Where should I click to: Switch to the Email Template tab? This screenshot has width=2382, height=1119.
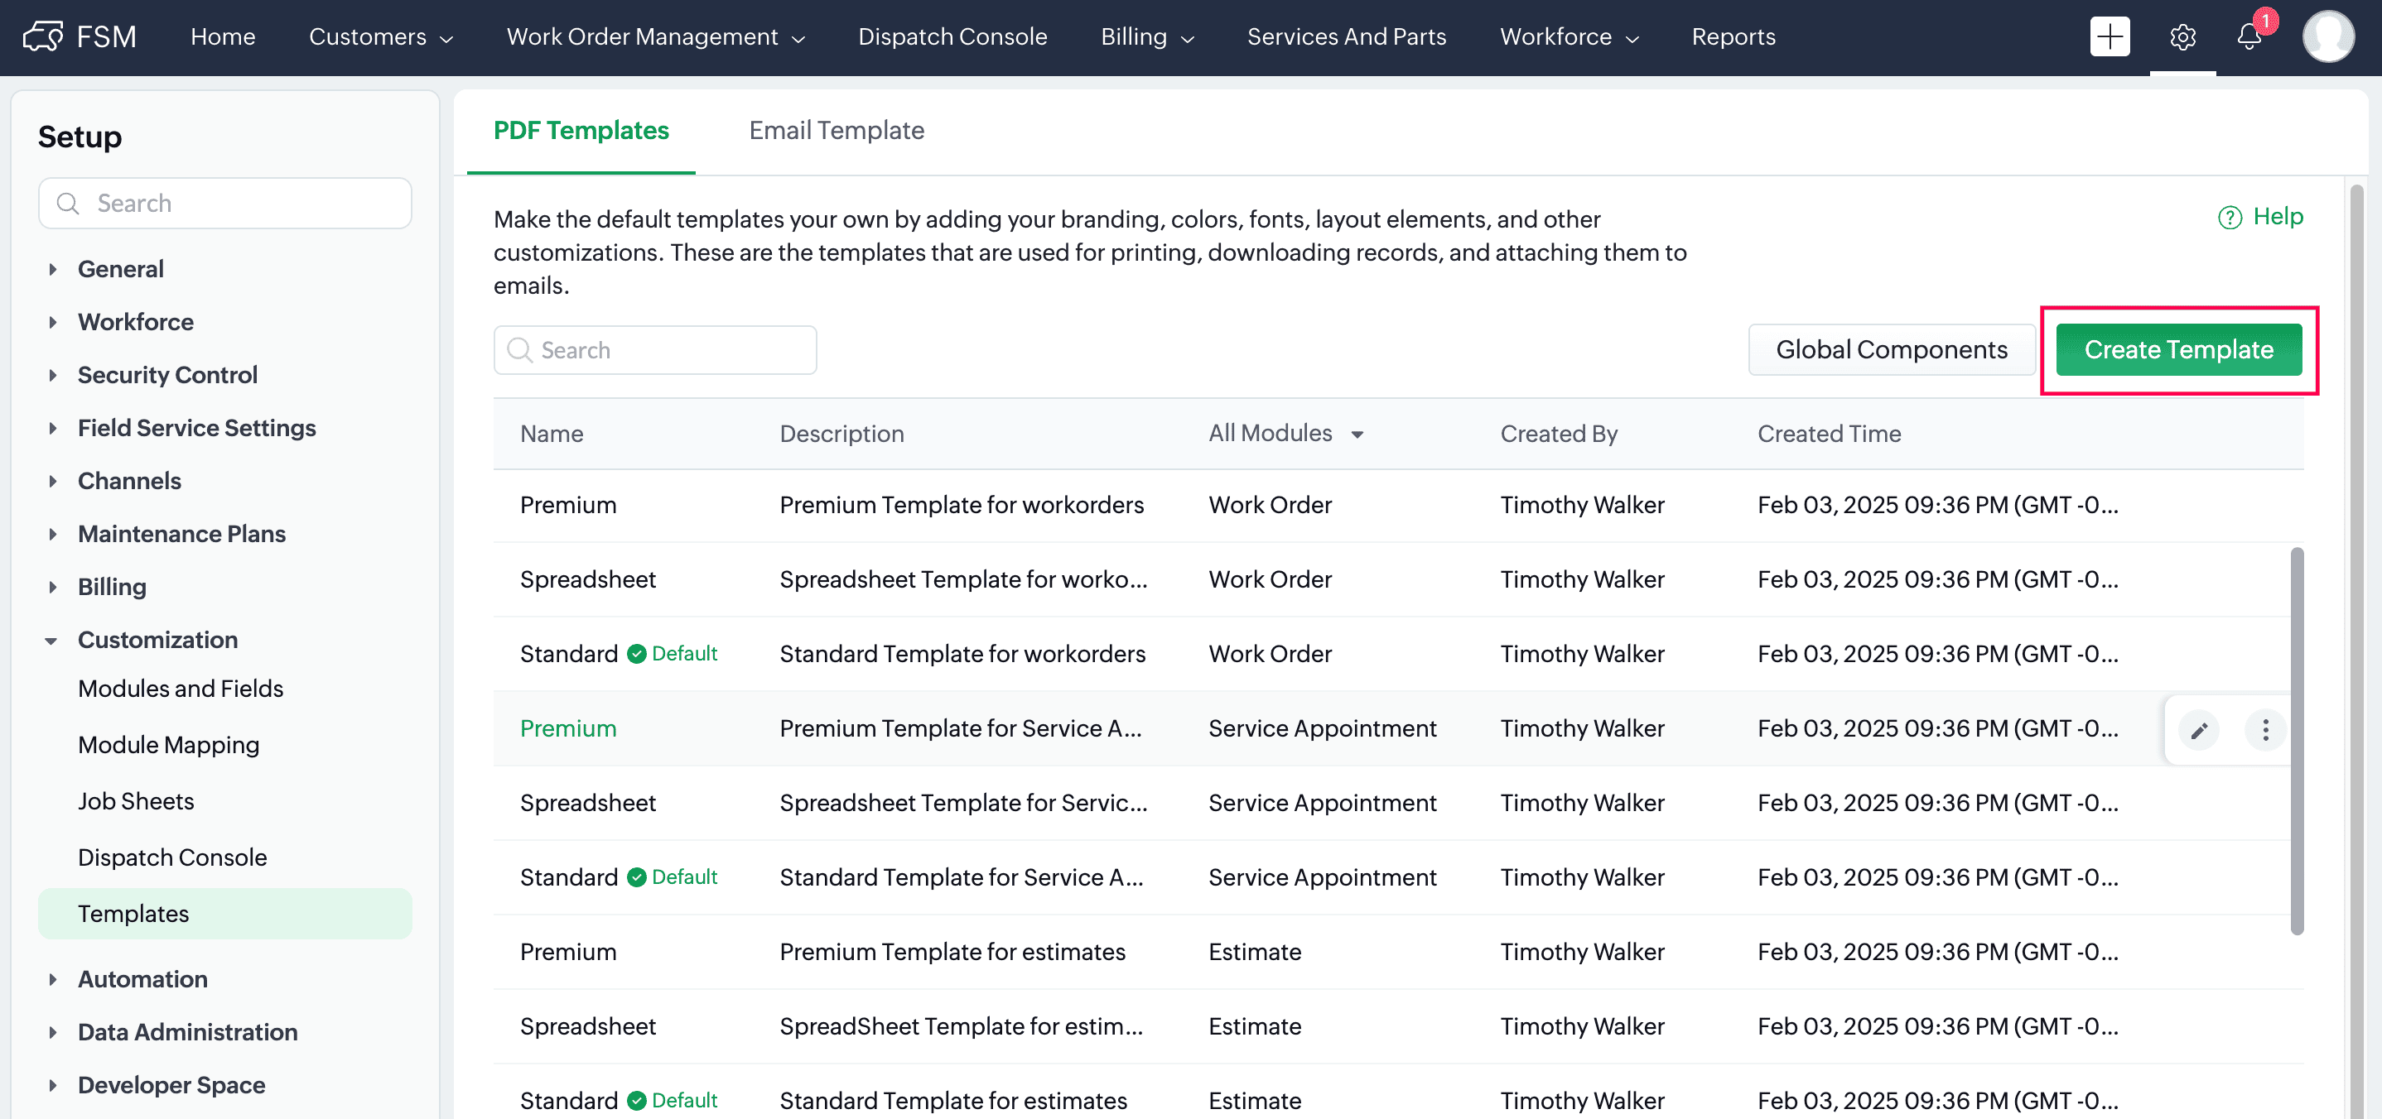836,130
